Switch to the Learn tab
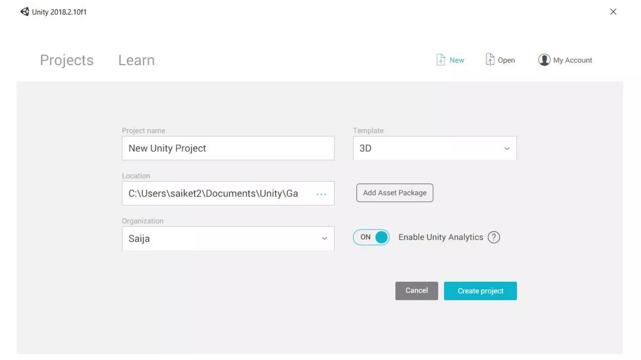Screen dimensions: 641x360 pos(136,60)
